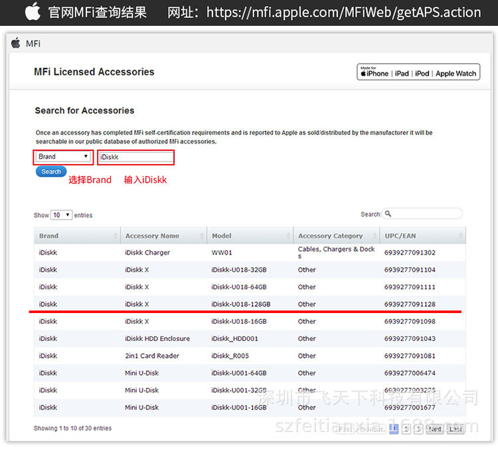Click UPC 6939277091098
Screen dimensions: 498x450
pyautogui.click(x=410, y=321)
